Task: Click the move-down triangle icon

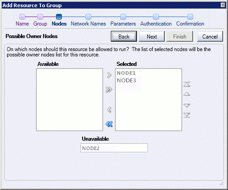Action: pyautogui.click(x=187, y=106)
